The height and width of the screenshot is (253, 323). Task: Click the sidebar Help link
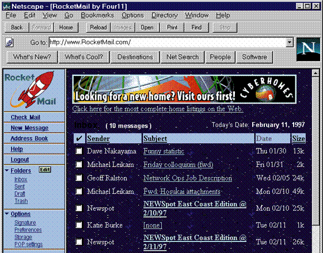point(17,149)
